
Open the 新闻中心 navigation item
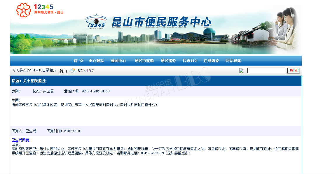tap(118, 61)
